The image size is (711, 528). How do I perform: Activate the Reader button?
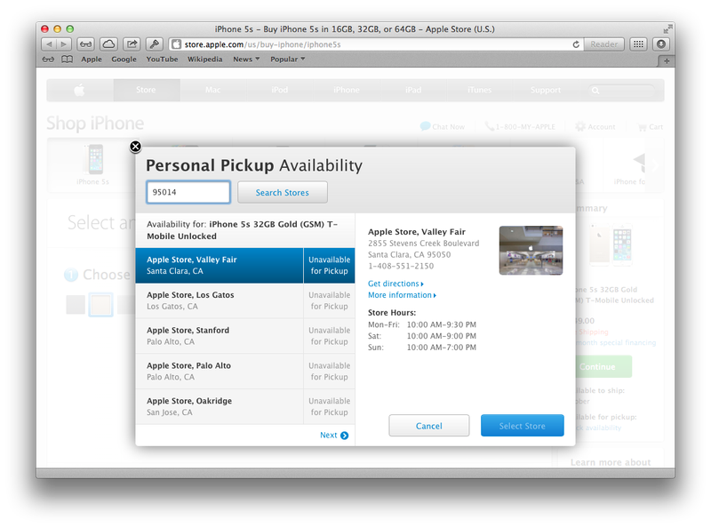[x=604, y=44]
